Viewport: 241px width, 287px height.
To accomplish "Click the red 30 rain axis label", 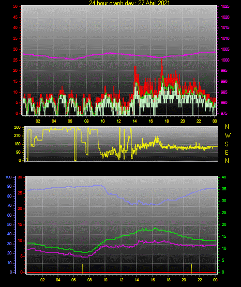I will tap(20, 177).
